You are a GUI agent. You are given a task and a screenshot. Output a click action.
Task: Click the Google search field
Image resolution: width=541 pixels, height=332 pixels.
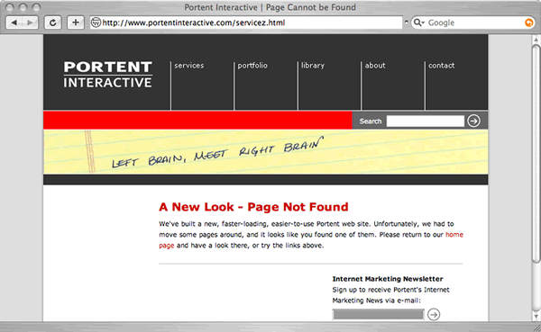click(x=472, y=22)
